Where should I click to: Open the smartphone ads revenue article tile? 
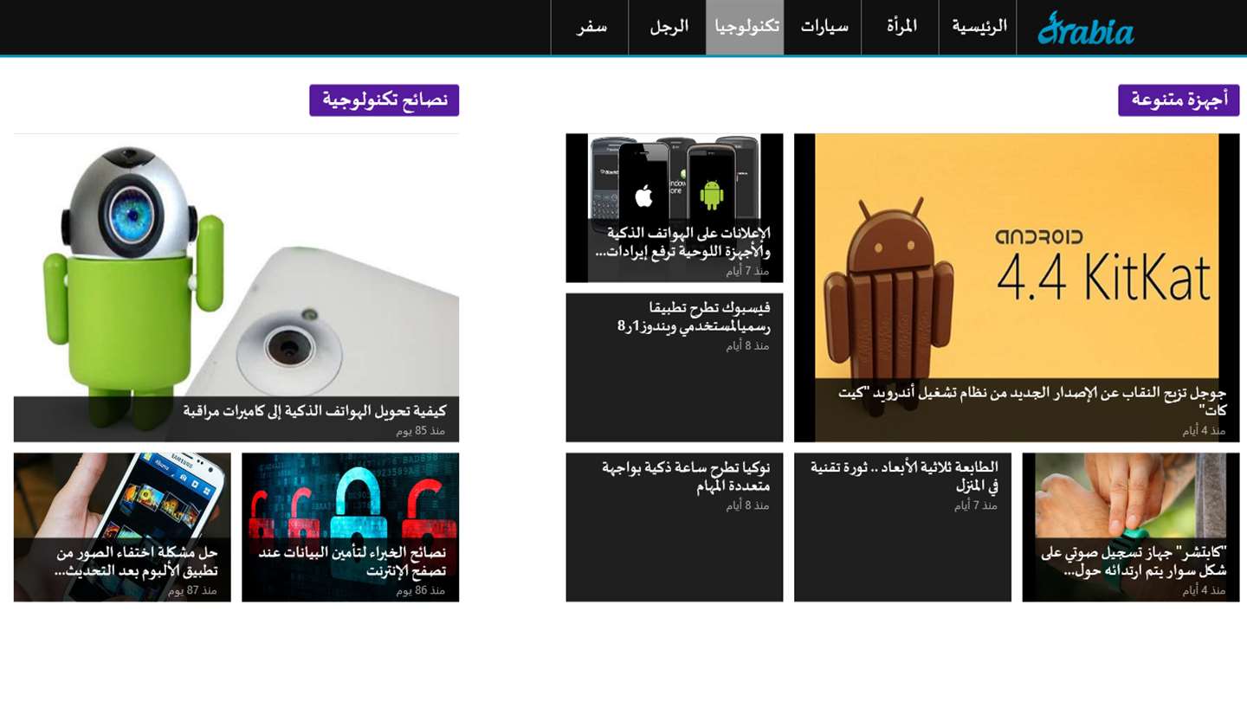pos(675,208)
